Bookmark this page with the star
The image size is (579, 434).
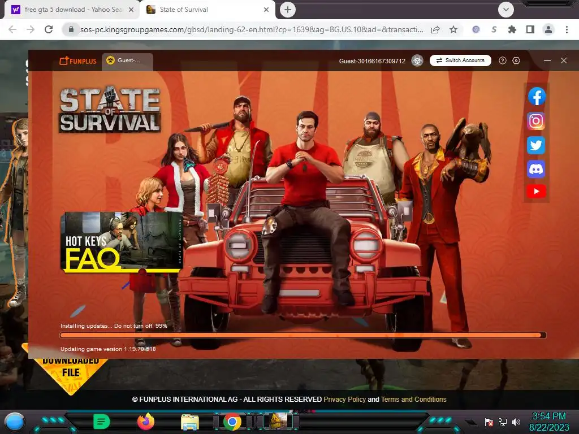(453, 29)
